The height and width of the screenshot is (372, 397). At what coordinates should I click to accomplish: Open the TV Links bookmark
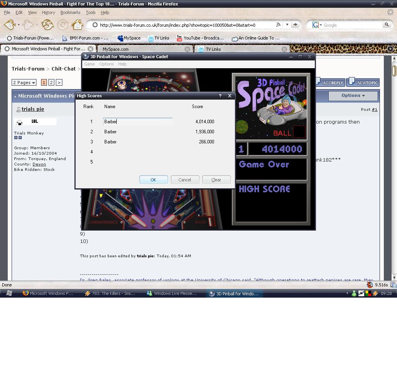point(159,38)
